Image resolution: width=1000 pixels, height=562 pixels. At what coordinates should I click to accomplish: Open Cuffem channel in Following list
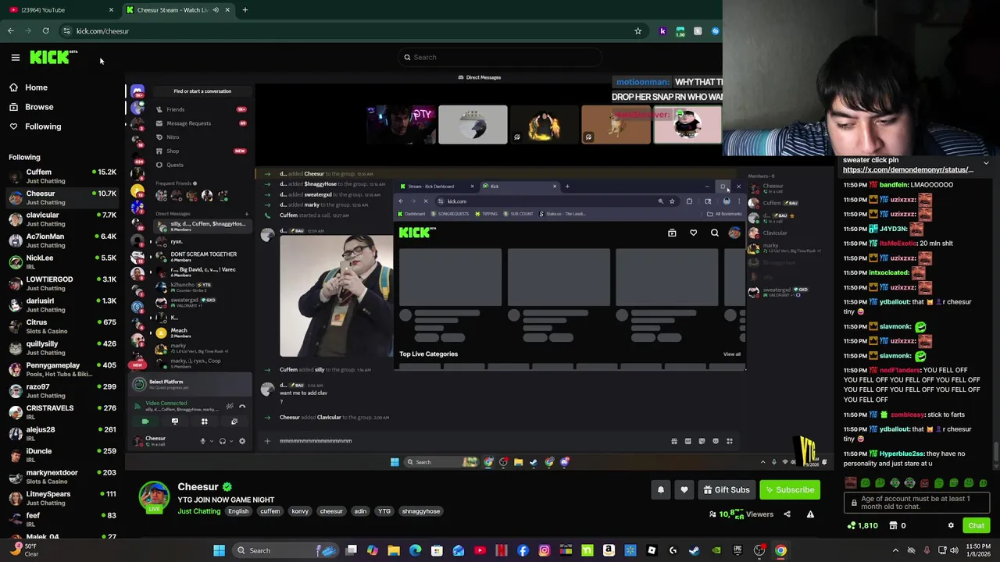62,176
